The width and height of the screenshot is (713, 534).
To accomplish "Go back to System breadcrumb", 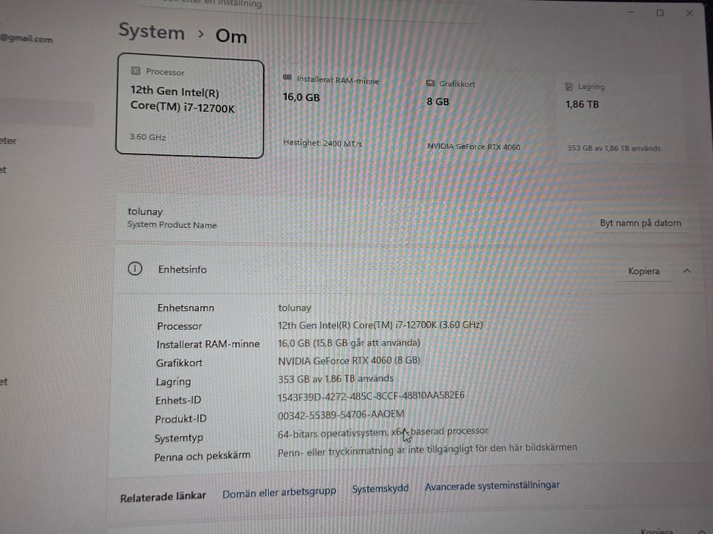I will pos(152,32).
